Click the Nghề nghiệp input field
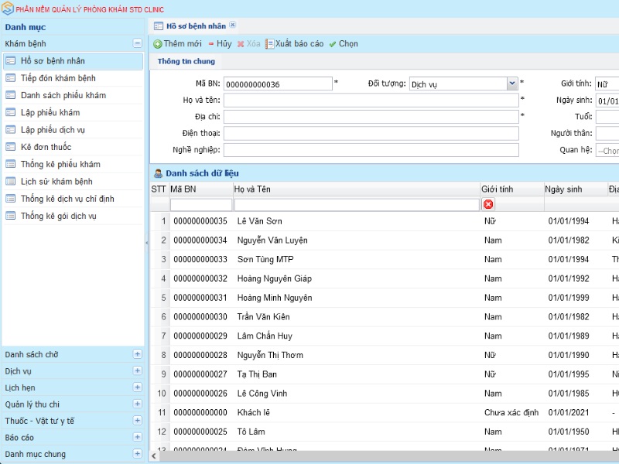The height and width of the screenshot is (464, 619). [371, 150]
